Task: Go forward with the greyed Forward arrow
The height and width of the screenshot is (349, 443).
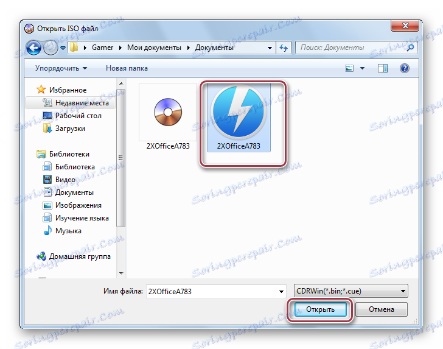Action: tap(51, 48)
